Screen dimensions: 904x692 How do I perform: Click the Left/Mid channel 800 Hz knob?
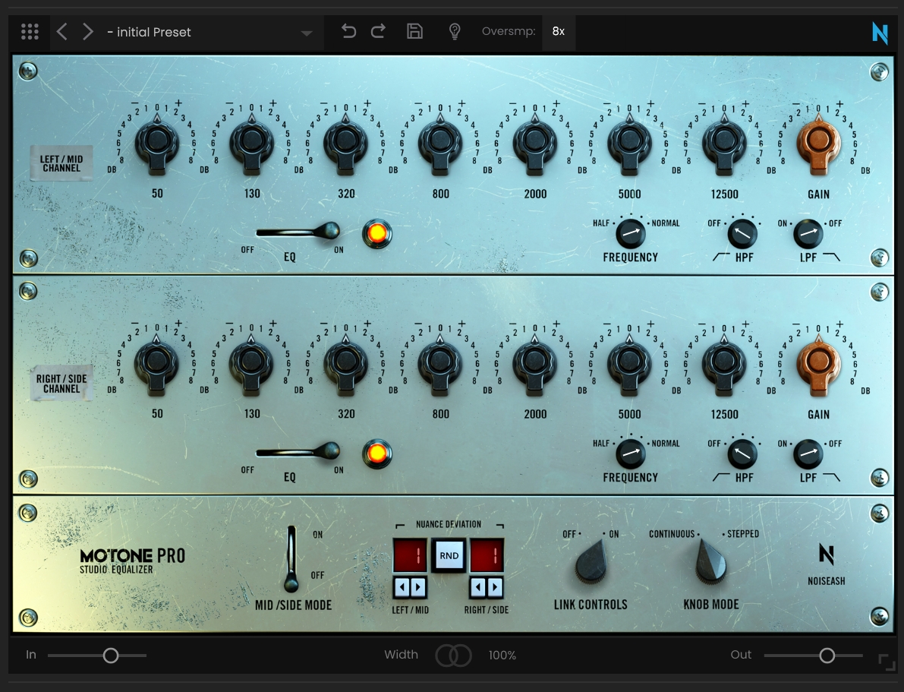click(x=440, y=143)
